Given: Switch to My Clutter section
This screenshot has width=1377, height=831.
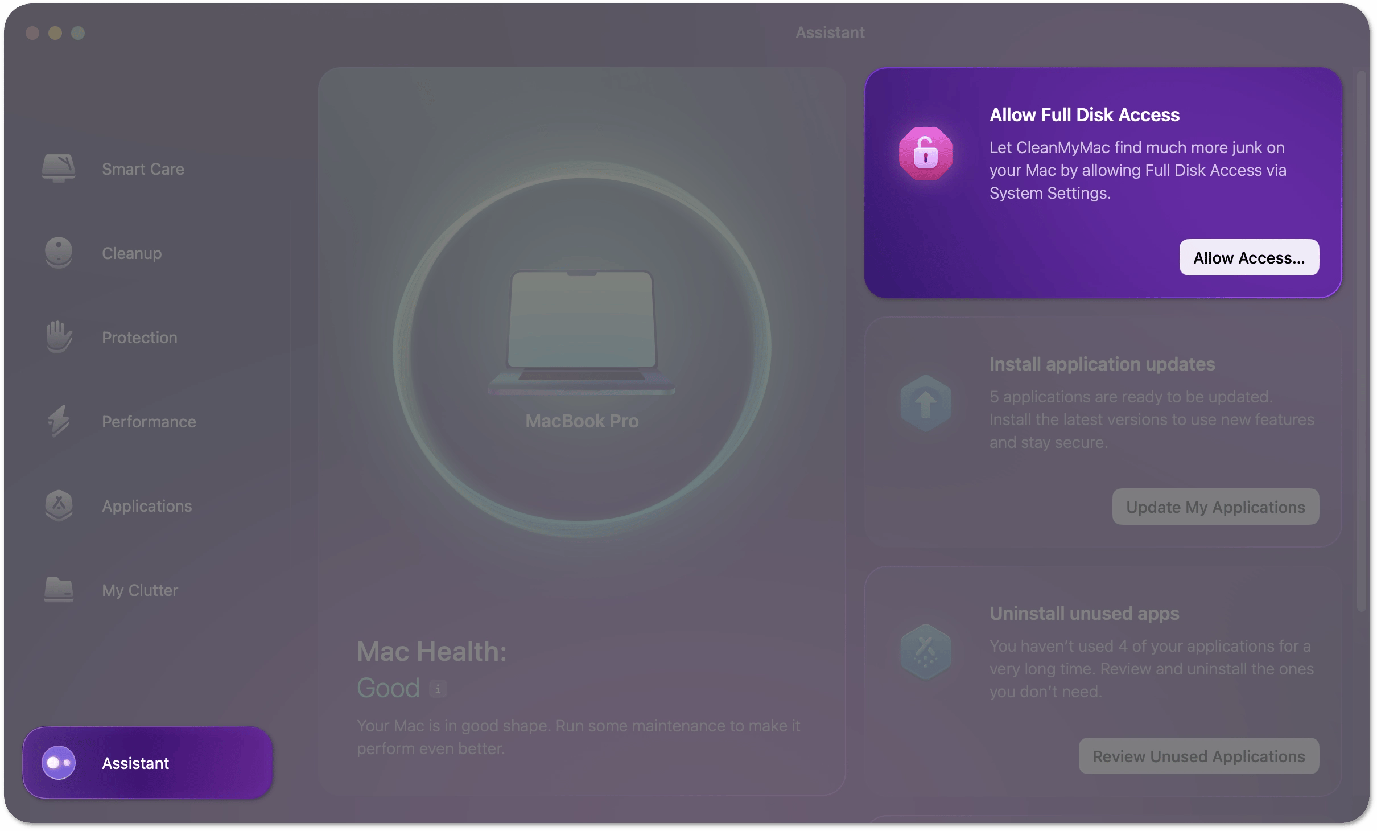Looking at the screenshot, I should [x=139, y=590].
